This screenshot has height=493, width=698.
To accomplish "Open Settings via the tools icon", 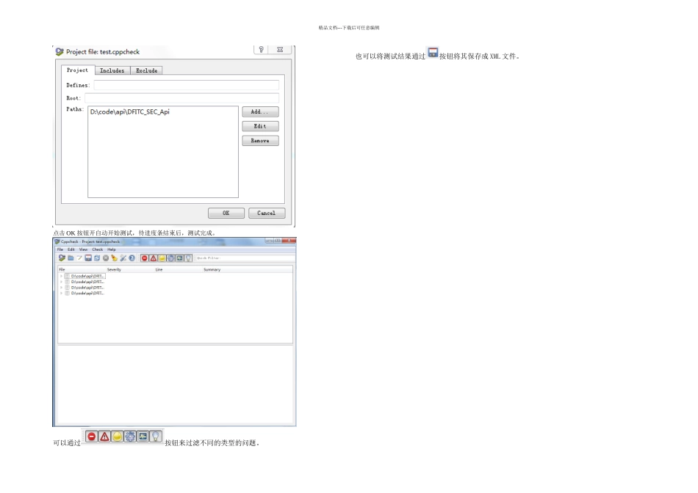I will click(x=123, y=258).
